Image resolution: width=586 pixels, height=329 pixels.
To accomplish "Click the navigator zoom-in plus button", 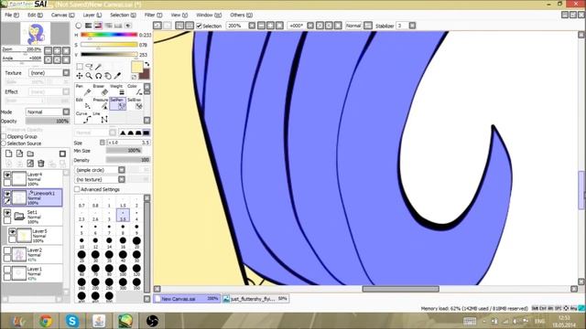I will click(57, 50).
